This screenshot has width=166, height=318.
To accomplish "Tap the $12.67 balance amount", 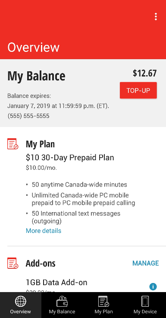I will [145, 73].
